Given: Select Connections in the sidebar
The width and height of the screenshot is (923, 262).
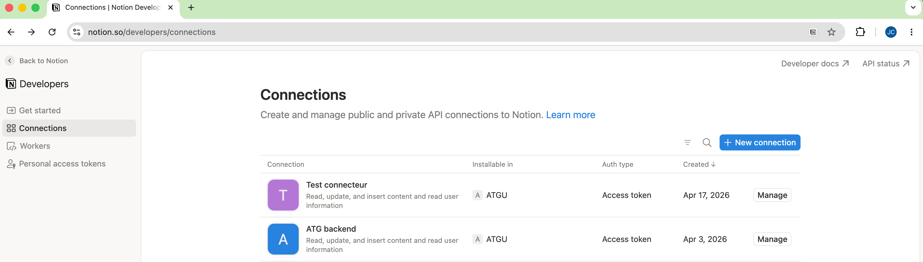Looking at the screenshot, I should pos(69,128).
